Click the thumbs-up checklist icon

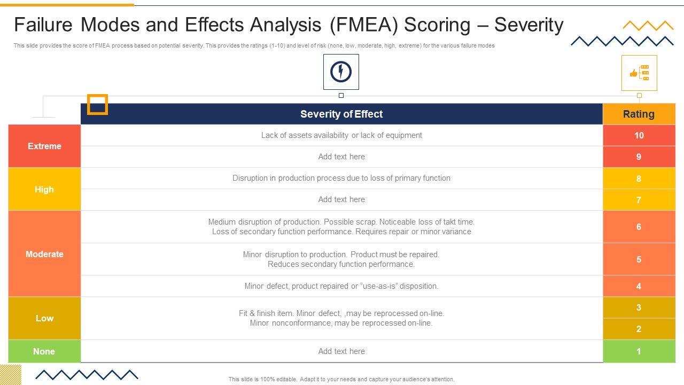click(639, 73)
